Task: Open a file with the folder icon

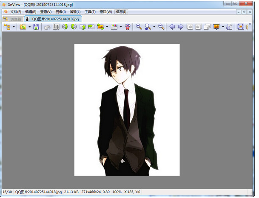Action: [23, 27]
